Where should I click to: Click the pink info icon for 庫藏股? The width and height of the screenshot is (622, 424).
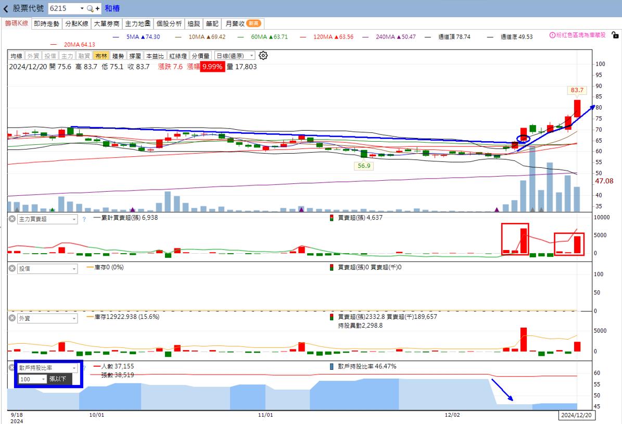click(x=552, y=35)
